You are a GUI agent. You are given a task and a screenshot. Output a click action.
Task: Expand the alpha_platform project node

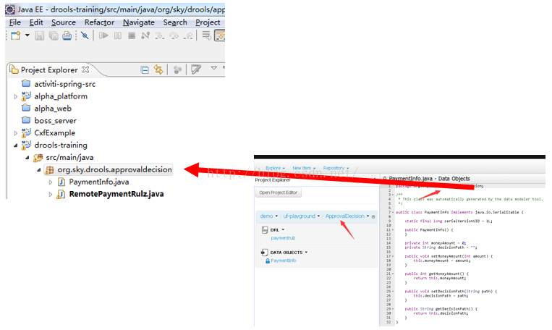click(x=15, y=96)
